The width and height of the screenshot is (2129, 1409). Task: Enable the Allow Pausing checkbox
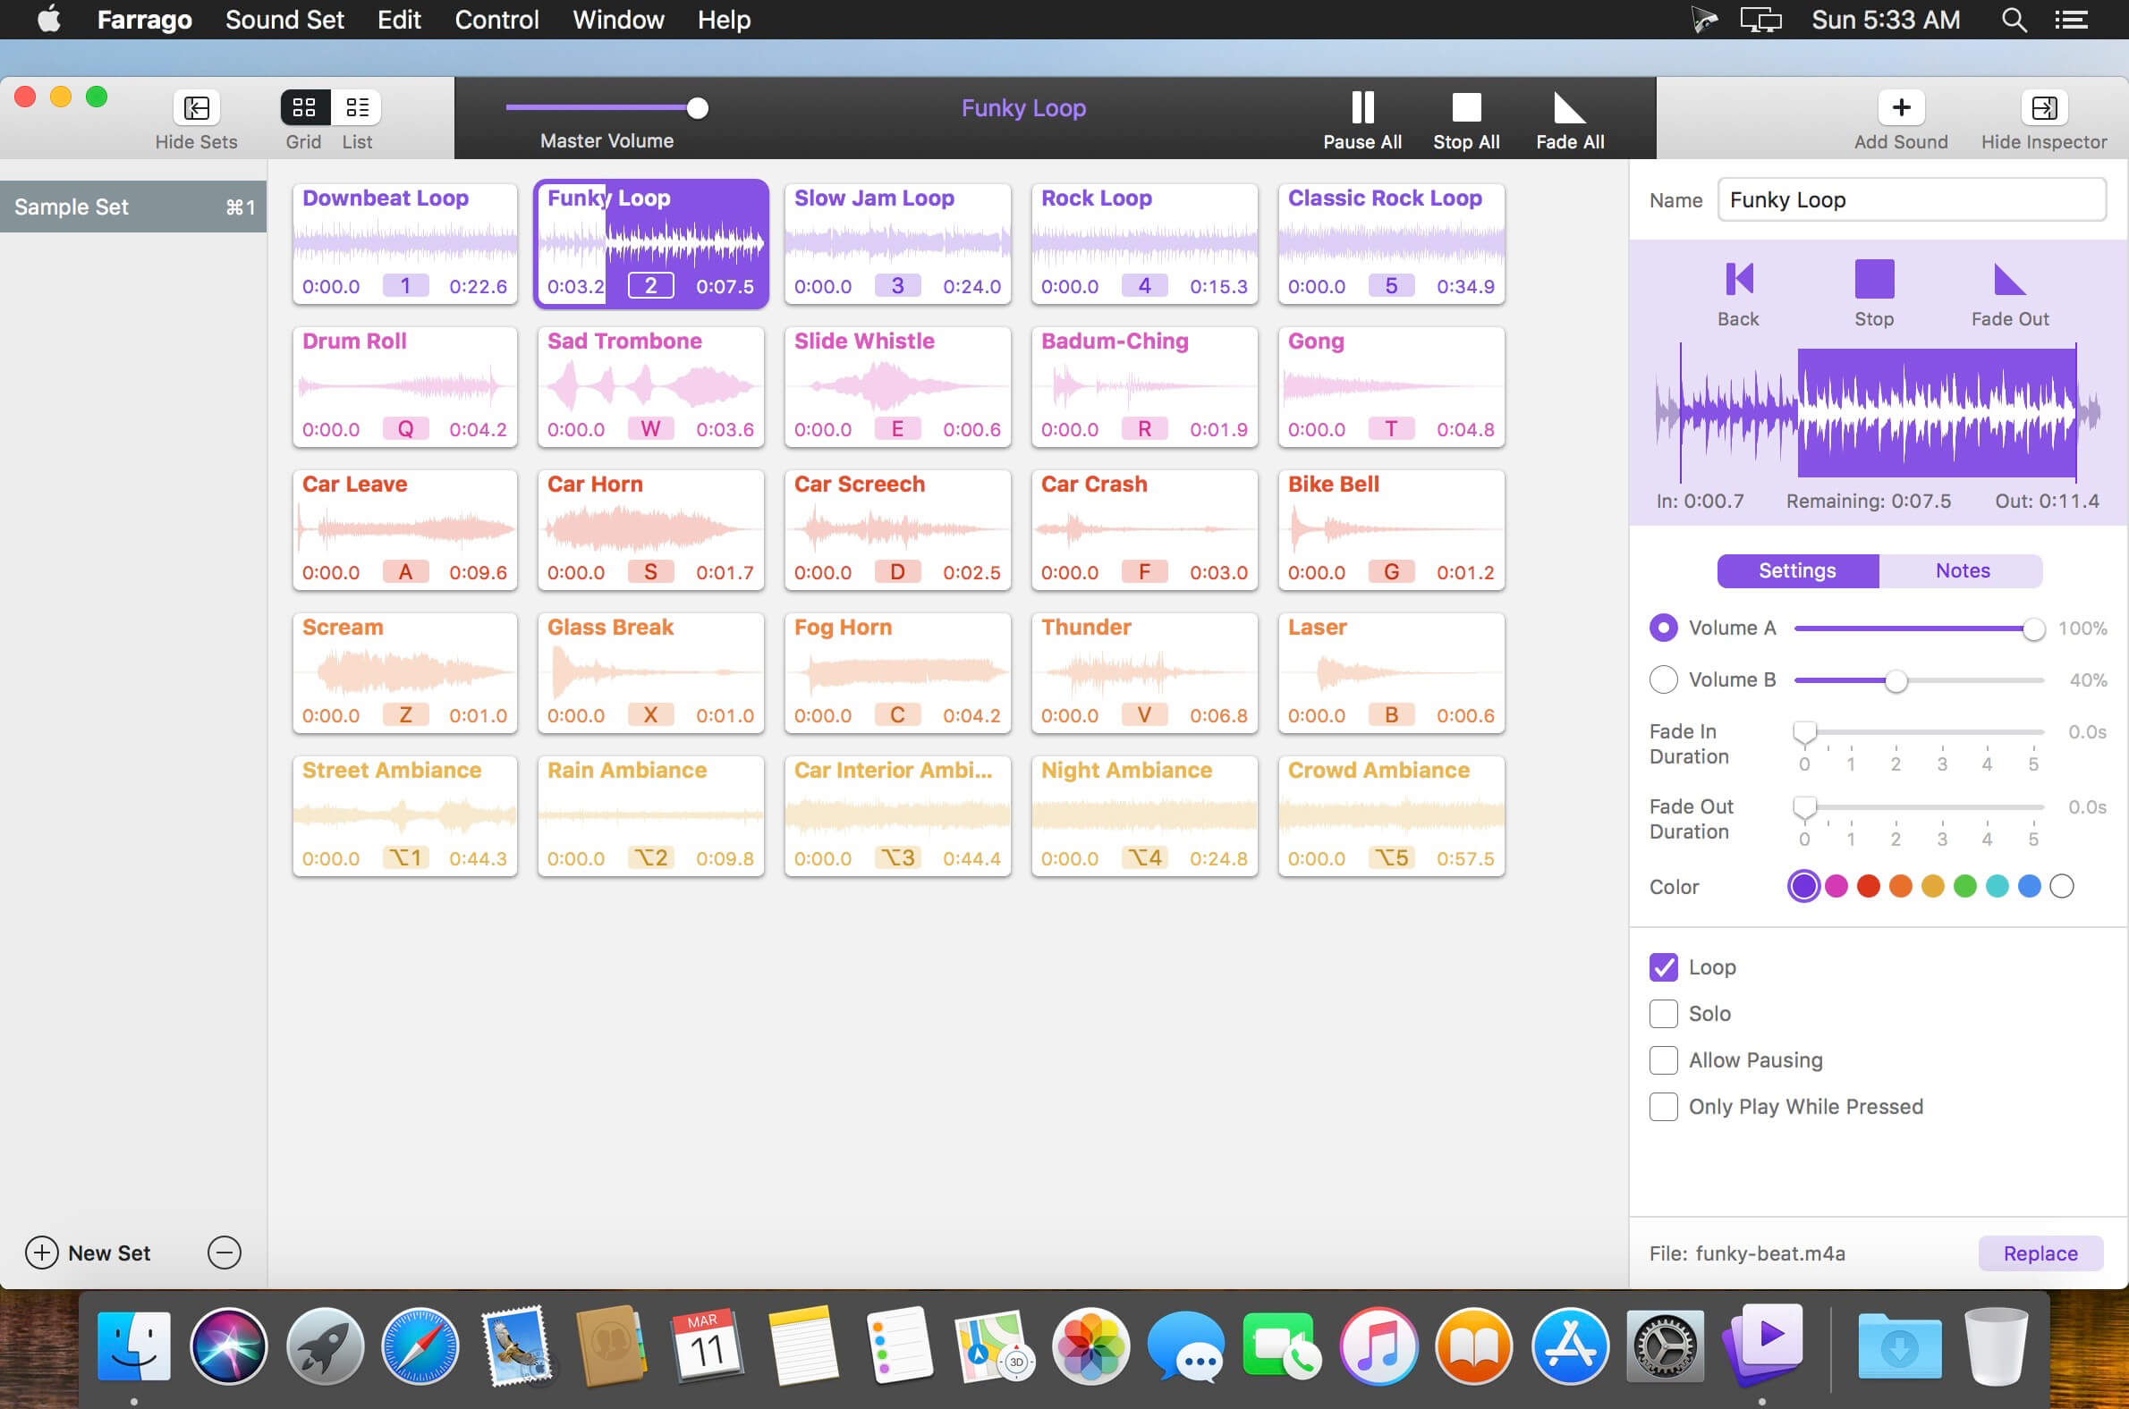click(1662, 1060)
